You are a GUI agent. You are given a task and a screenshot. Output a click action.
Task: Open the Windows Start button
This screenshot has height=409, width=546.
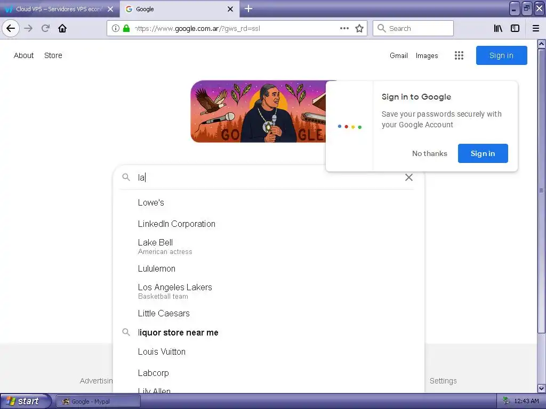[26, 401]
